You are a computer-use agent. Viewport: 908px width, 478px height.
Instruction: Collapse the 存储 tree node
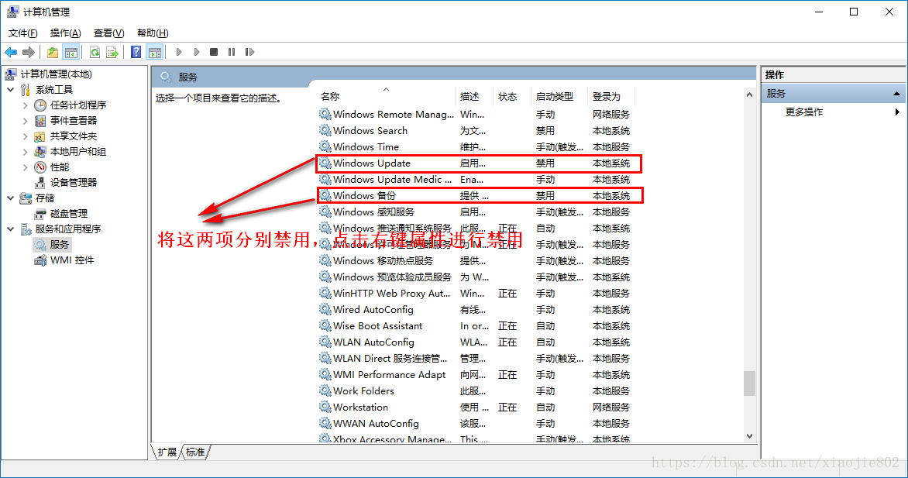[10, 198]
